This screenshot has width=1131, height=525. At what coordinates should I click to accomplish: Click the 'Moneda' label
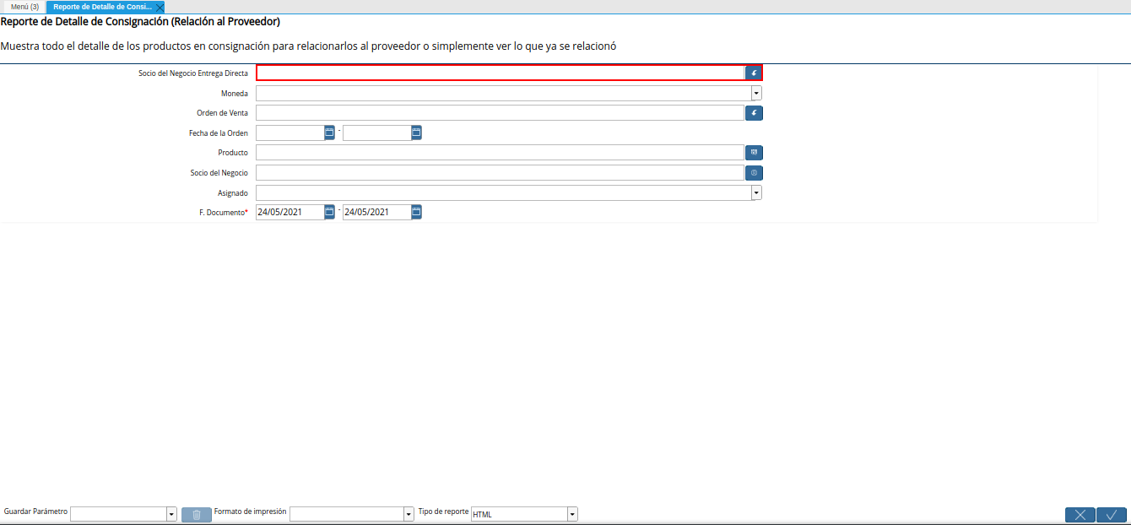(235, 94)
